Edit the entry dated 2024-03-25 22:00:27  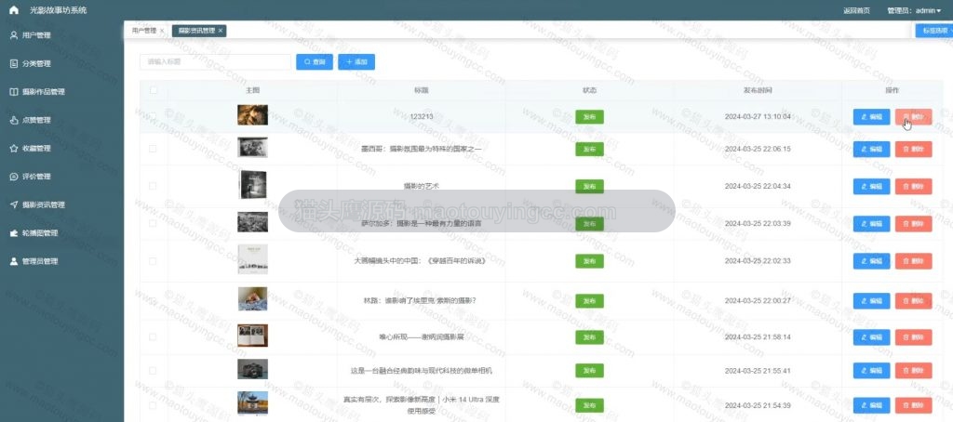click(x=871, y=300)
